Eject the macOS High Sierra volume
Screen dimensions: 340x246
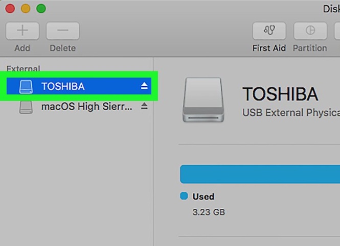coord(144,107)
